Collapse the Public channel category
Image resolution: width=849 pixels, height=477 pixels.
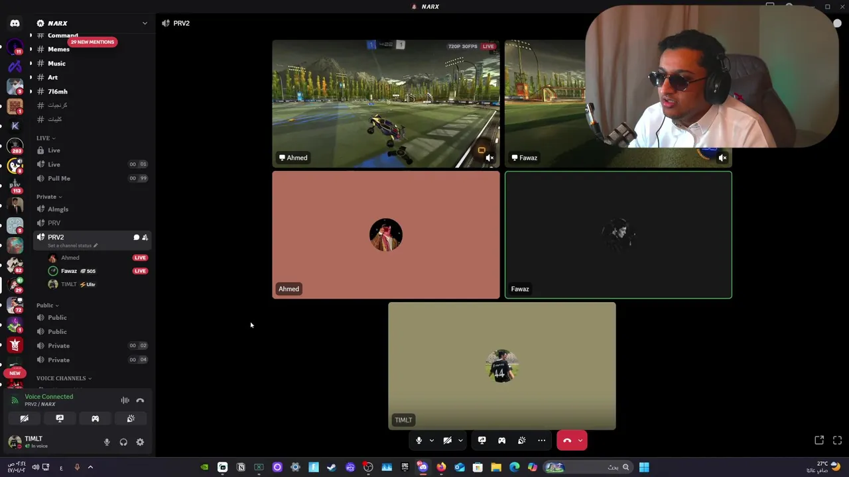[x=47, y=305]
